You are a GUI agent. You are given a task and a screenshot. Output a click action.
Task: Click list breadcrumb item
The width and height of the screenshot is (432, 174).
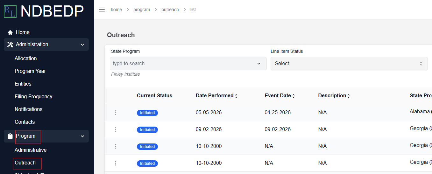193,10
